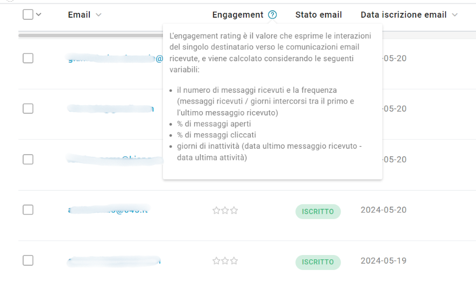Image resolution: width=476 pixels, height=284 pixels.
Task: Open the first row's email address link
Action: click(115, 58)
